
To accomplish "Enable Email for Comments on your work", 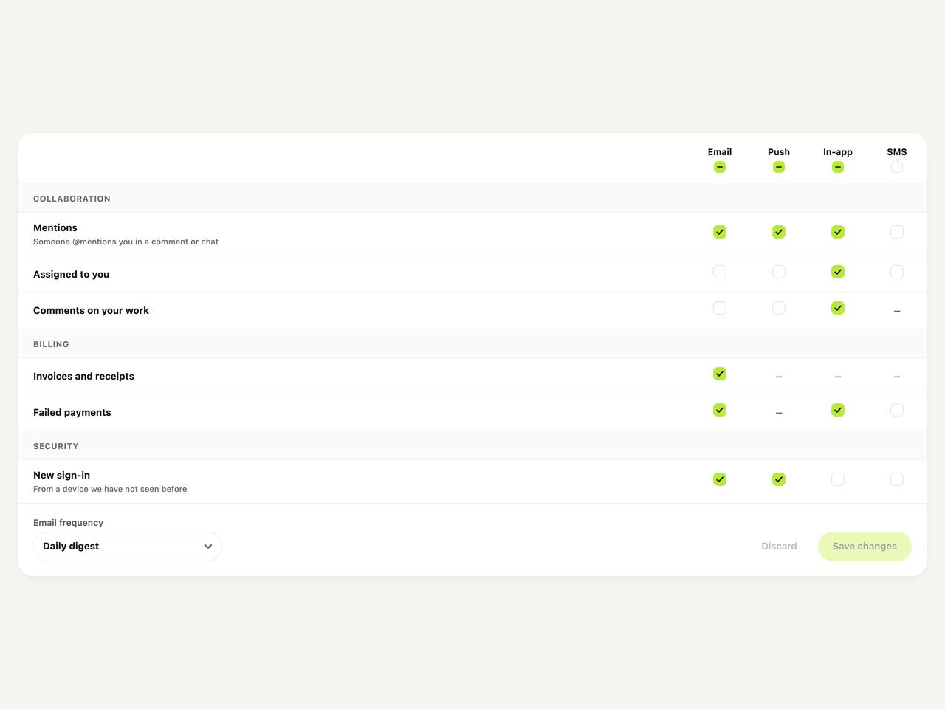I will 720,308.
